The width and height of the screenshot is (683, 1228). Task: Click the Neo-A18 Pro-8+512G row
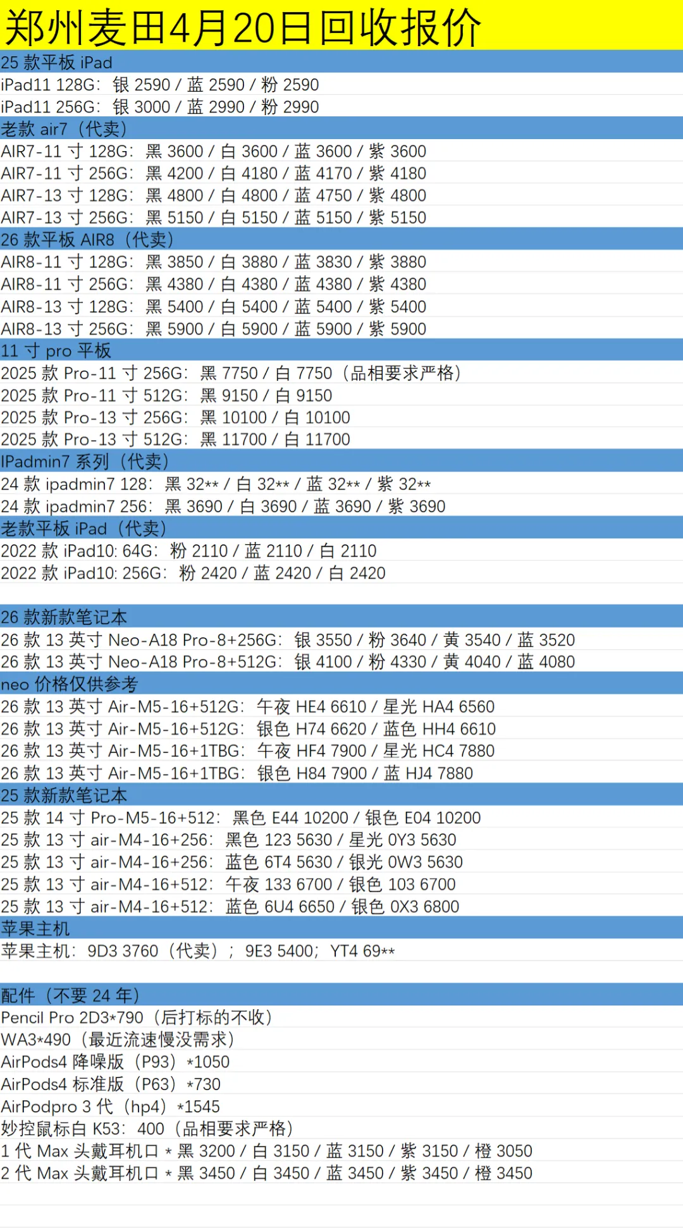pos(341,661)
